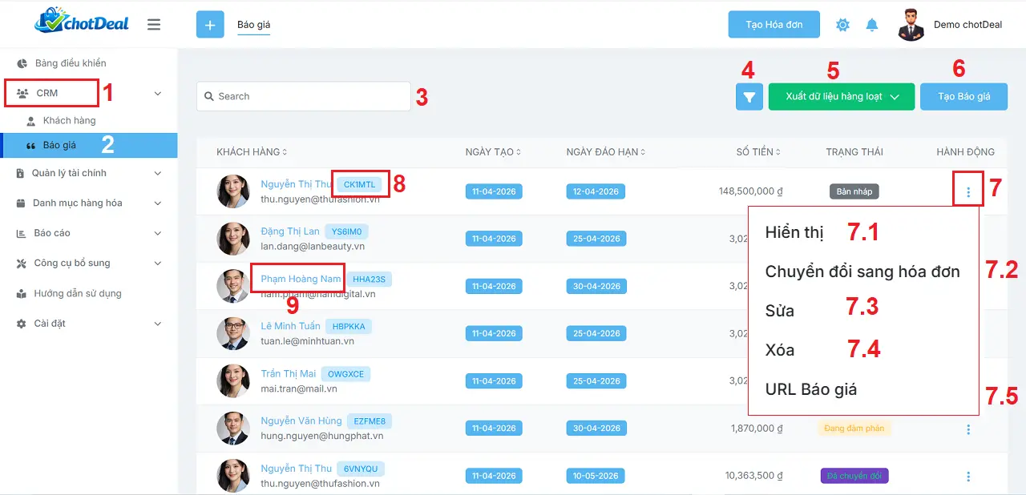
Task: Click the hamburger menu icon
Action: coord(154,25)
